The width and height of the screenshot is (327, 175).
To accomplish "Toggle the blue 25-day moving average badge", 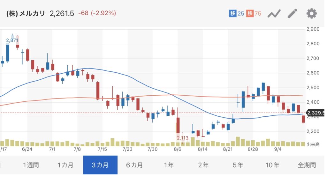I will (x=236, y=13).
